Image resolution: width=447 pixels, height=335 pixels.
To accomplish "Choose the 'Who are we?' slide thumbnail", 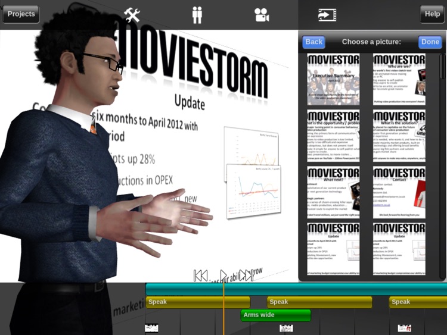I will (x=399, y=79).
